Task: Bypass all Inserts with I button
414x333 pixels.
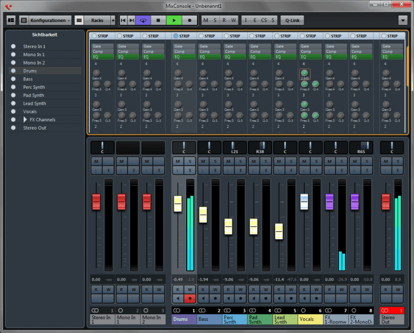Action: pos(246,20)
